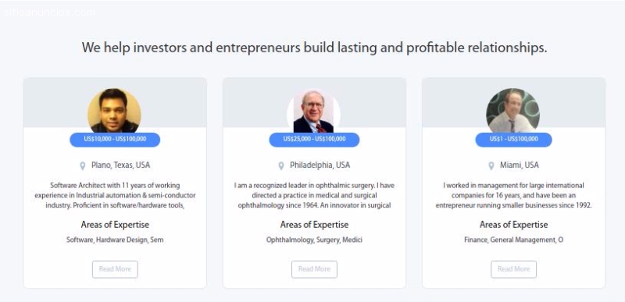
Task: Open the Philadelphia investor's profile photo
Action: pyautogui.click(x=314, y=111)
